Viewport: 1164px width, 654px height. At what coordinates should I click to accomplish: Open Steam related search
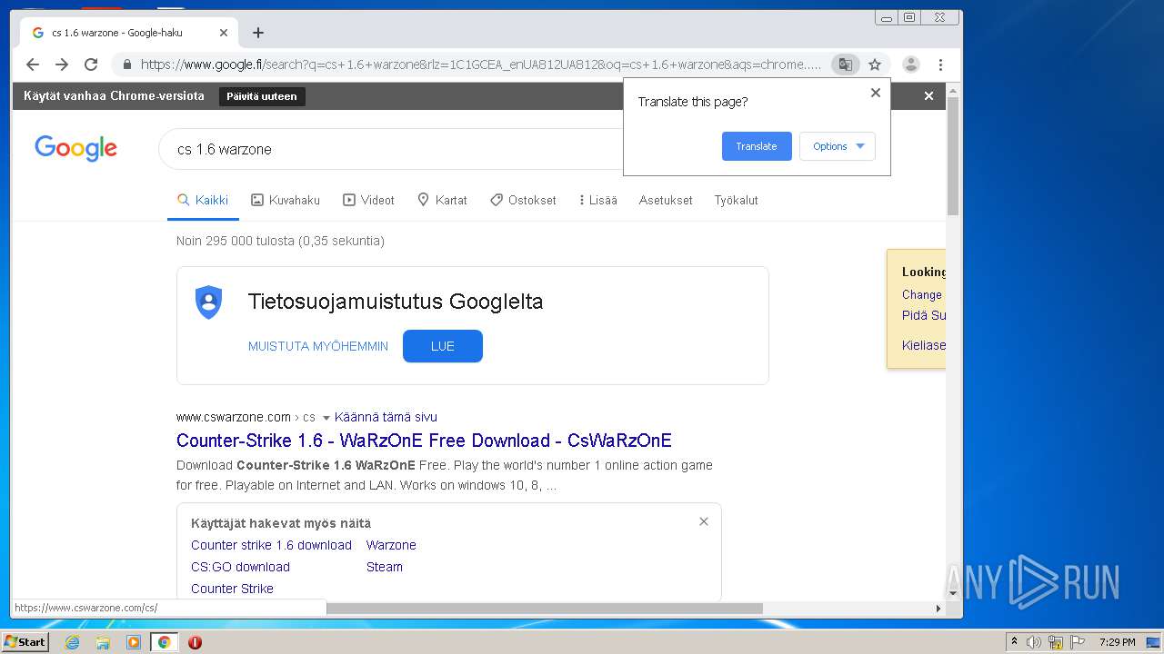point(385,567)
